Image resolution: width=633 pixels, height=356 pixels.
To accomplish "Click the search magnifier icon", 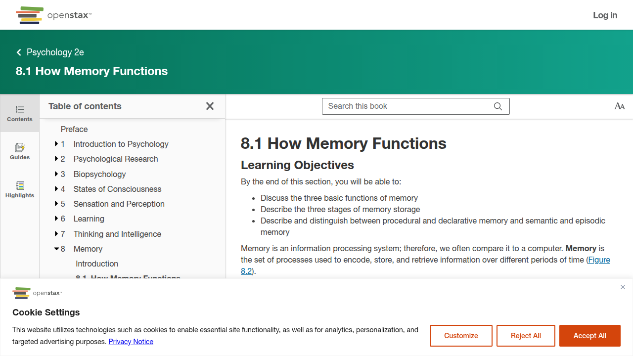I will click(x=498, y=106).
